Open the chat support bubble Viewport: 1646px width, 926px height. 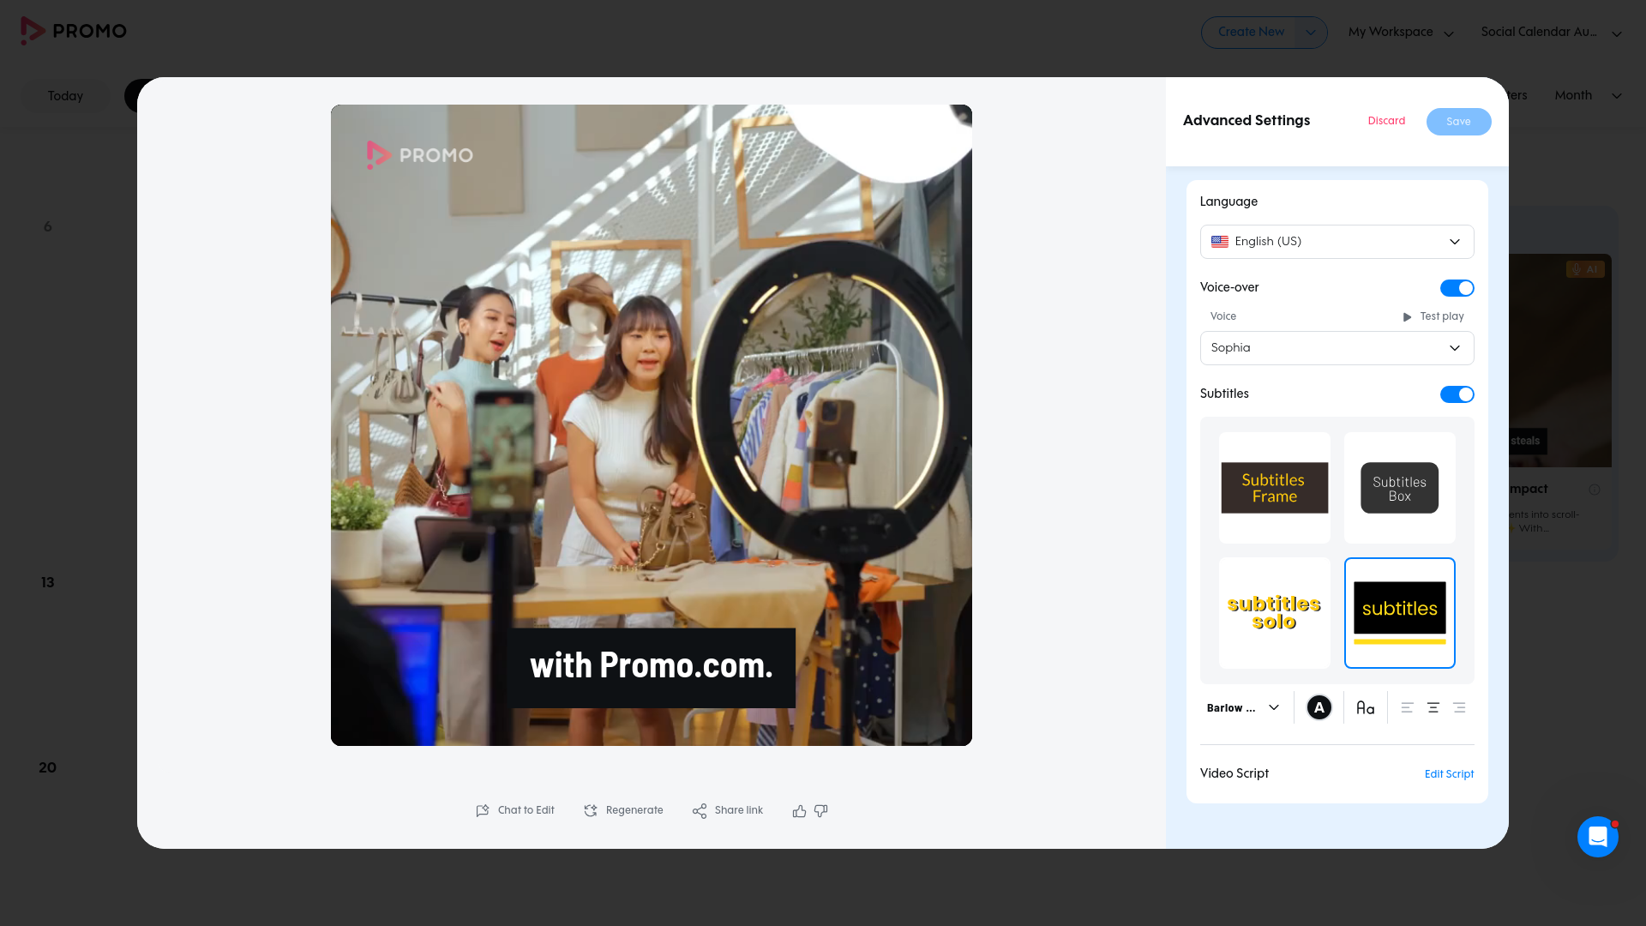(x=1597, y=836)
